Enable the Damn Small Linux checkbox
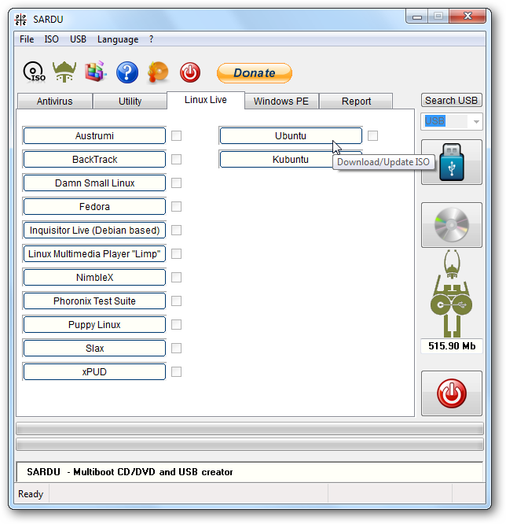The width and height of the screenshot is (506, 524). pyautogui.click(x=176, y=183)
